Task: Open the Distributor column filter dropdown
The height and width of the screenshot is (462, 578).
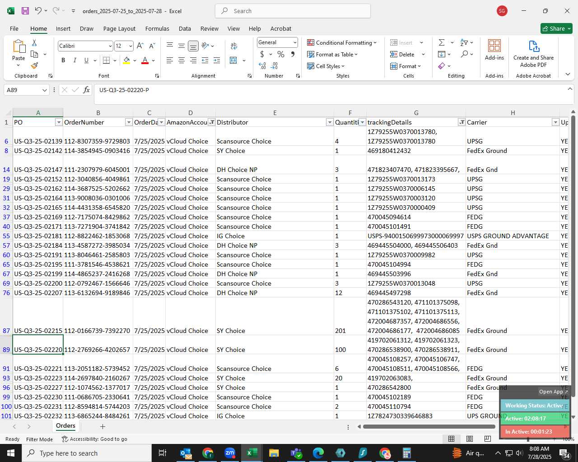Action: tap(329, 122)
